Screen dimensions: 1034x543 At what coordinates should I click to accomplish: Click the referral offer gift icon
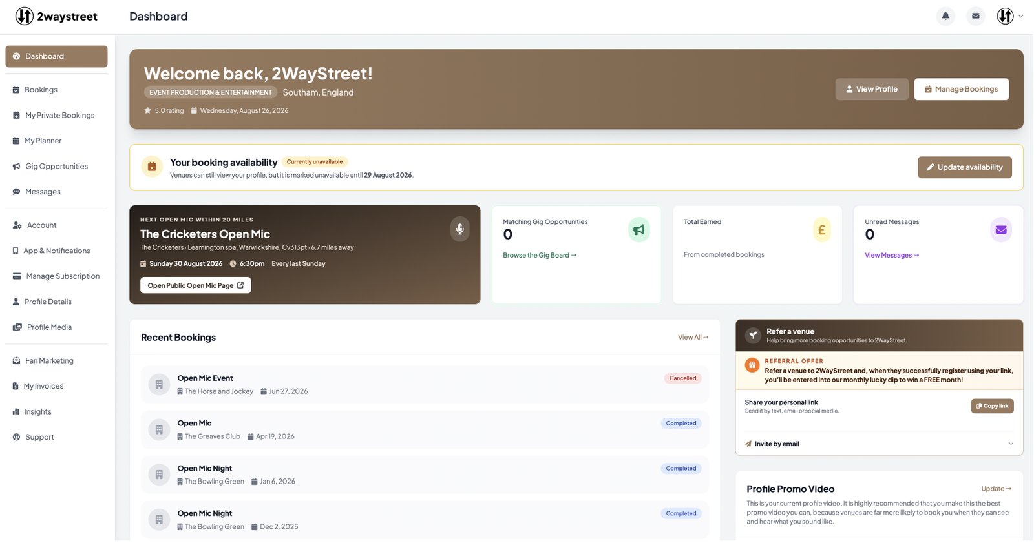[752, 365]
